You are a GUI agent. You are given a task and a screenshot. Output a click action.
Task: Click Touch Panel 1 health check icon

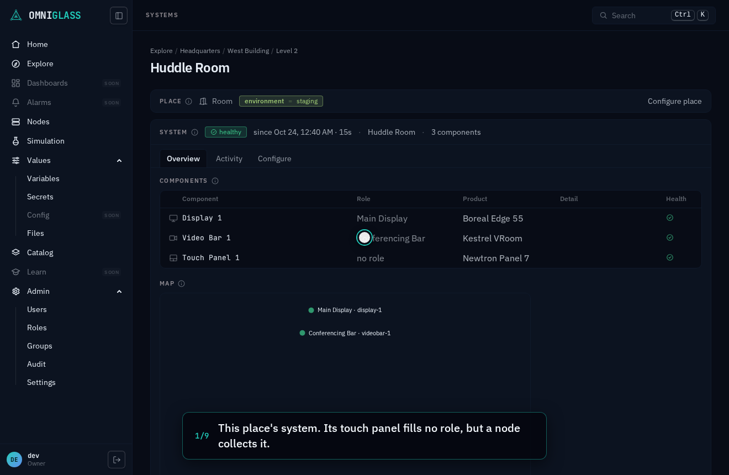pyautogui.click(x=670, y=257)
